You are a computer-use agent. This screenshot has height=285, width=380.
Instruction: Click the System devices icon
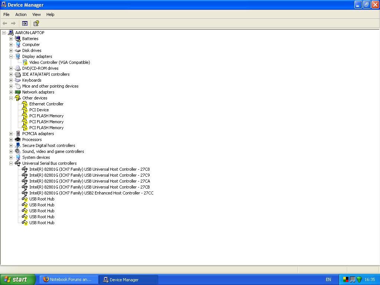(x=18, y=157)
